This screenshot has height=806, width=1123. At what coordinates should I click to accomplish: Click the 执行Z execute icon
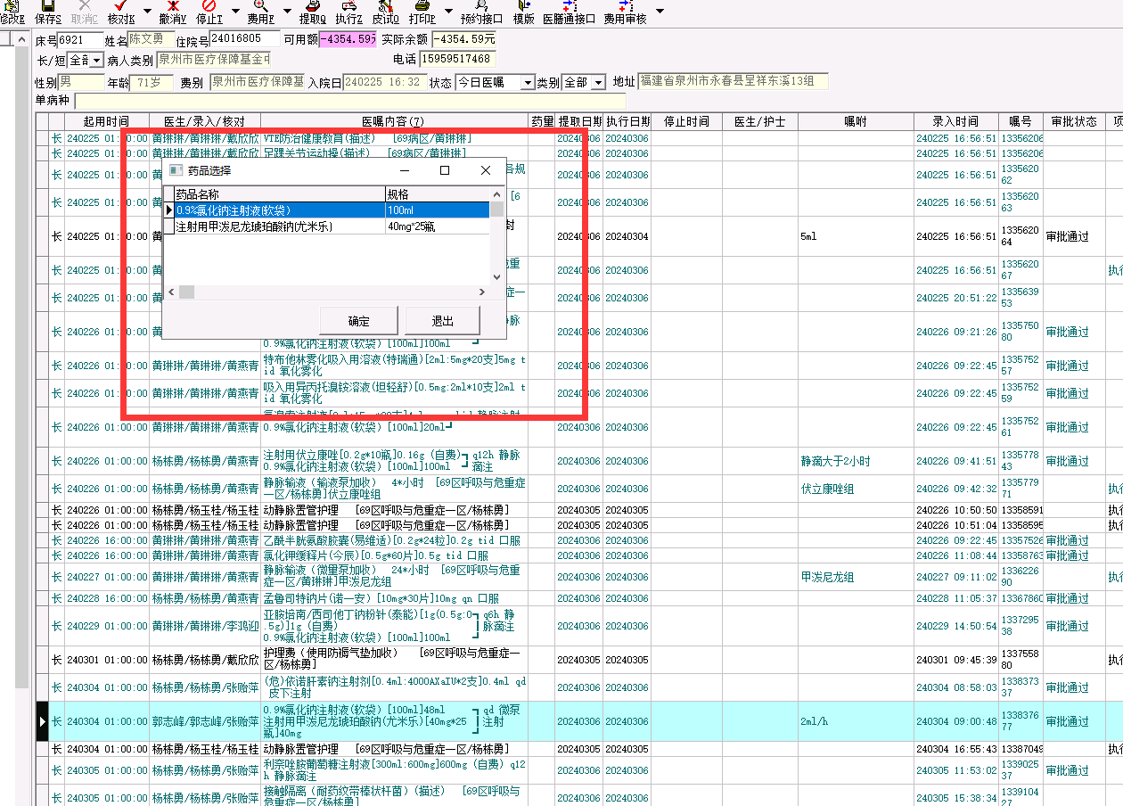(348, 12)
